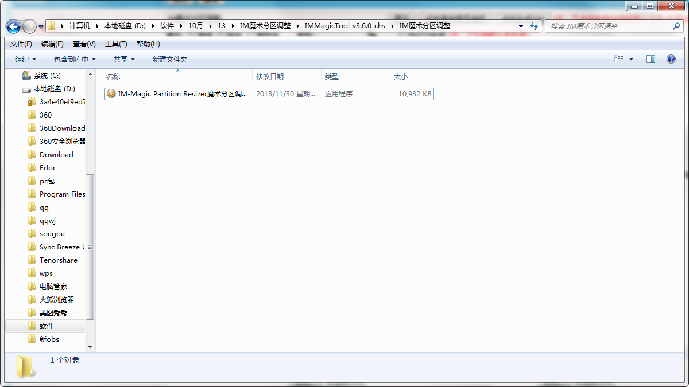The width and height of the screenshot is (689, 387).
Task: Click the IM-Magic Partition Resizer application icon
Action: pos(111,93)
